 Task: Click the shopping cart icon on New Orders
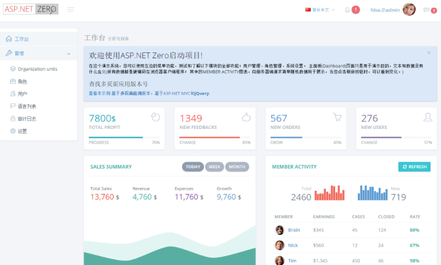[x=337, y=117]
